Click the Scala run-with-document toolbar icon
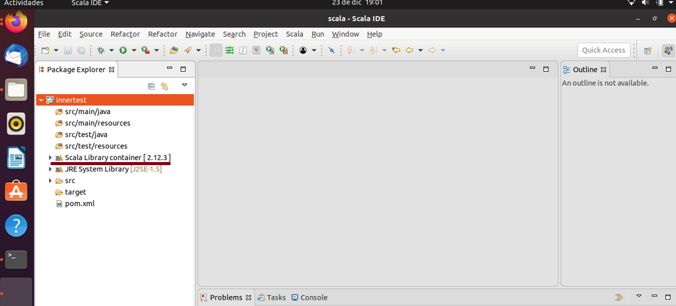Screen dimensions: 676x306 tap(270, 50)
